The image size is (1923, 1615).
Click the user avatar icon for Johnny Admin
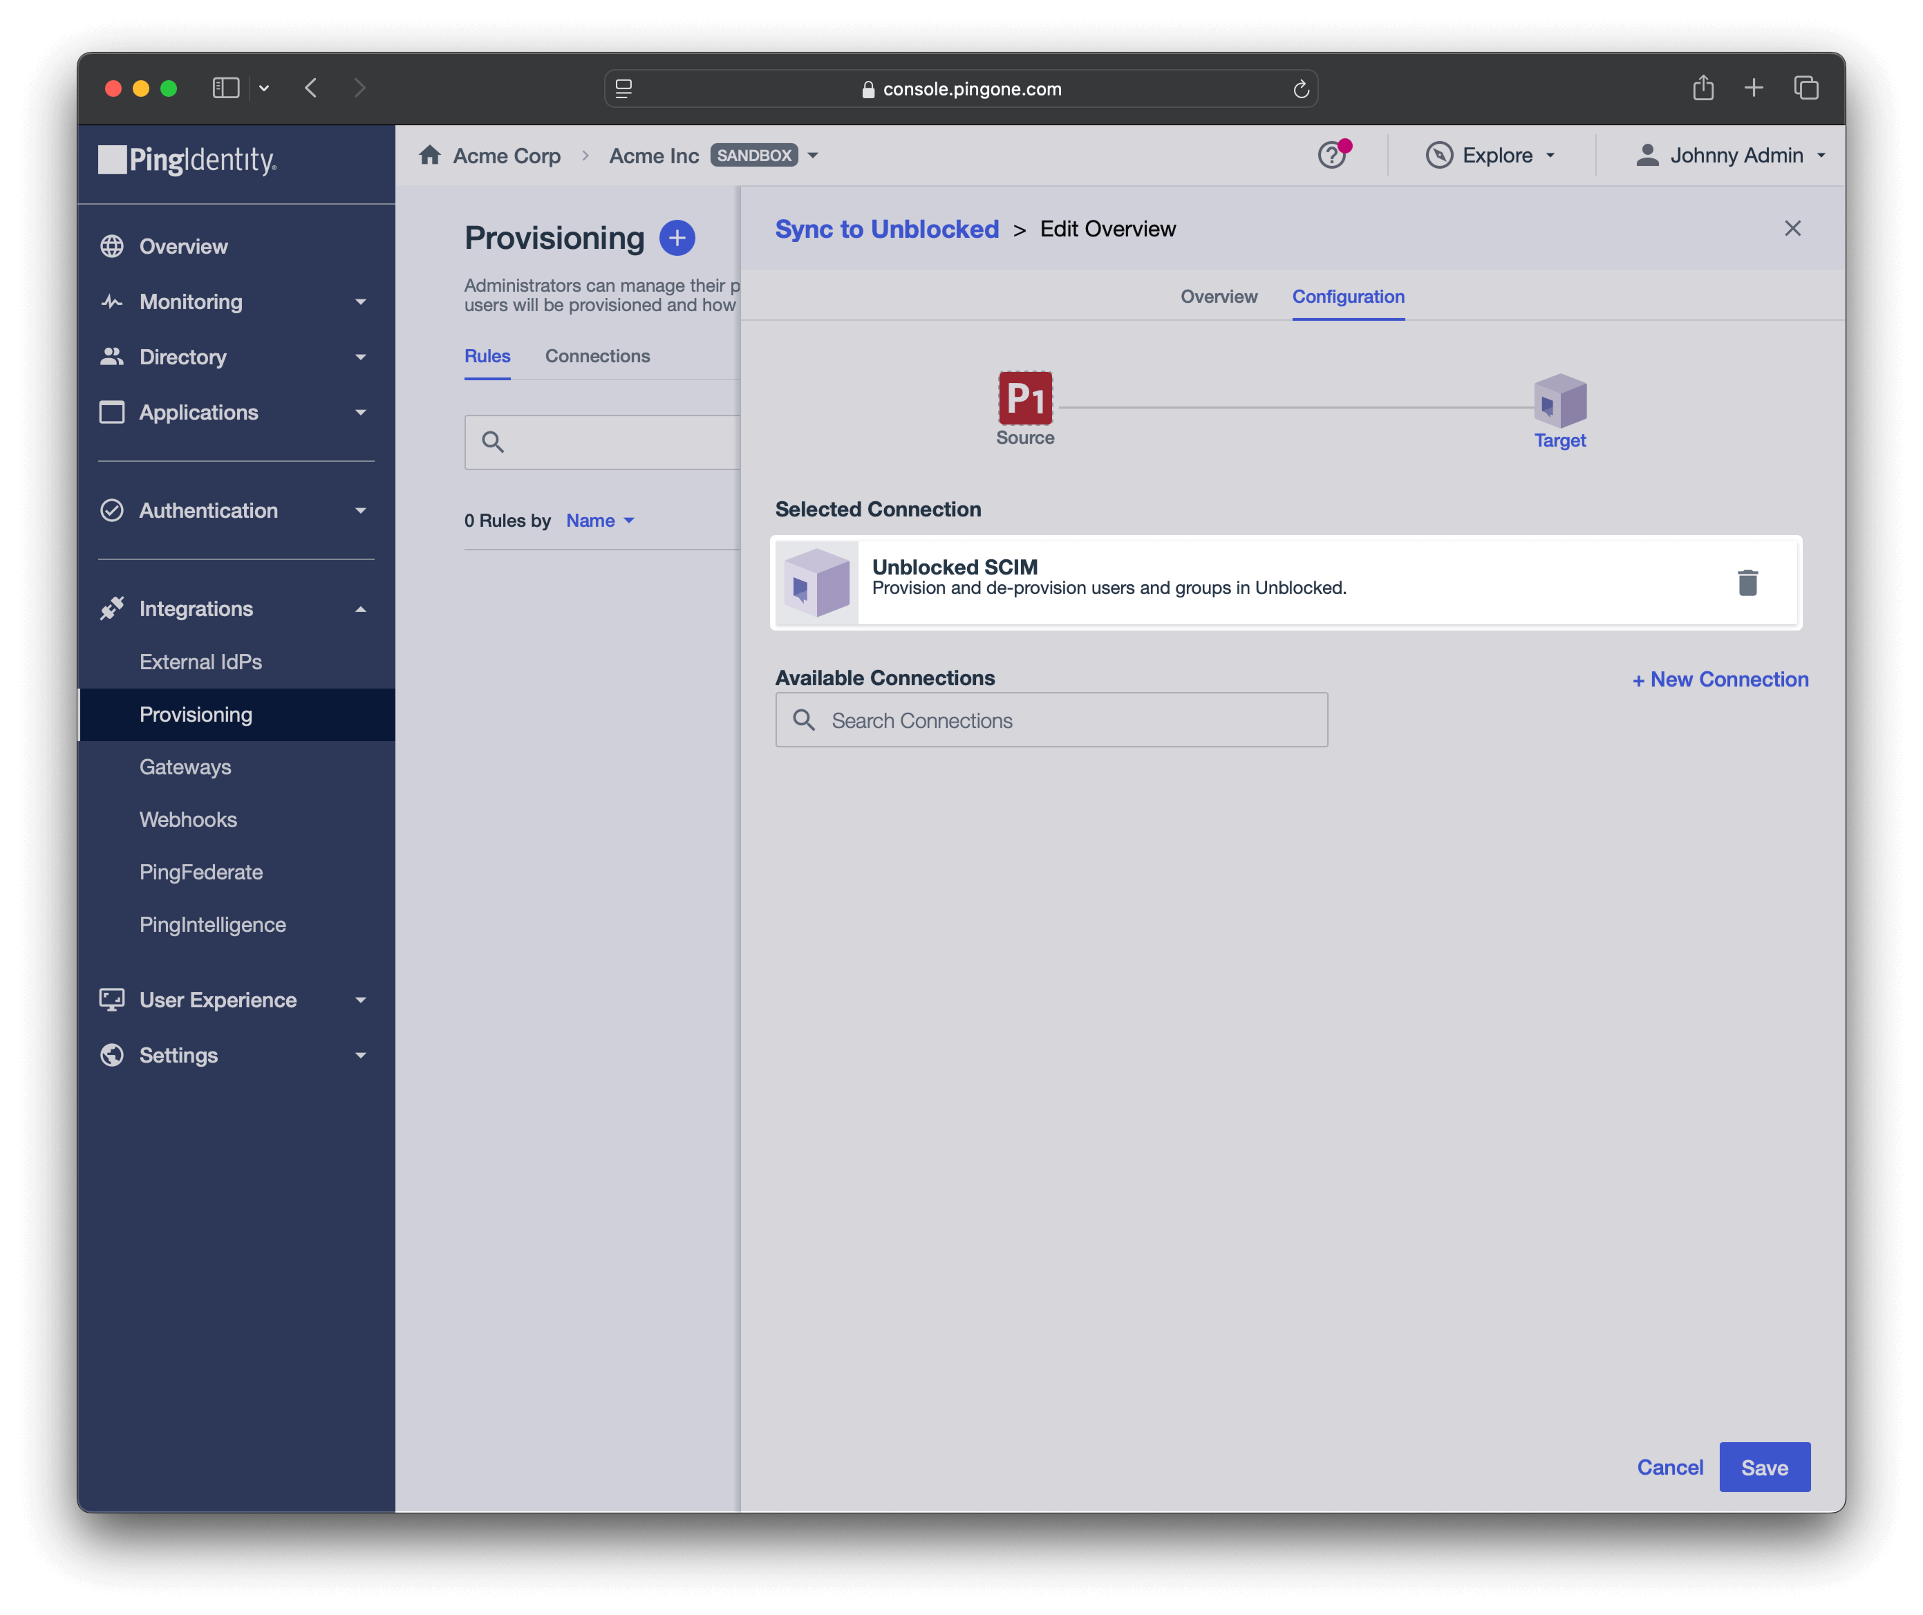tap(1647, 155)
